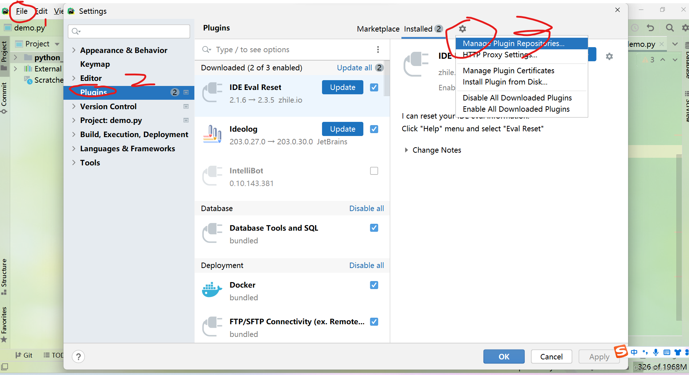The width and height of the screenshot is (689, 375).
Task: Select Enable All Downloaded Plugins
Action: tap(521, 109)
